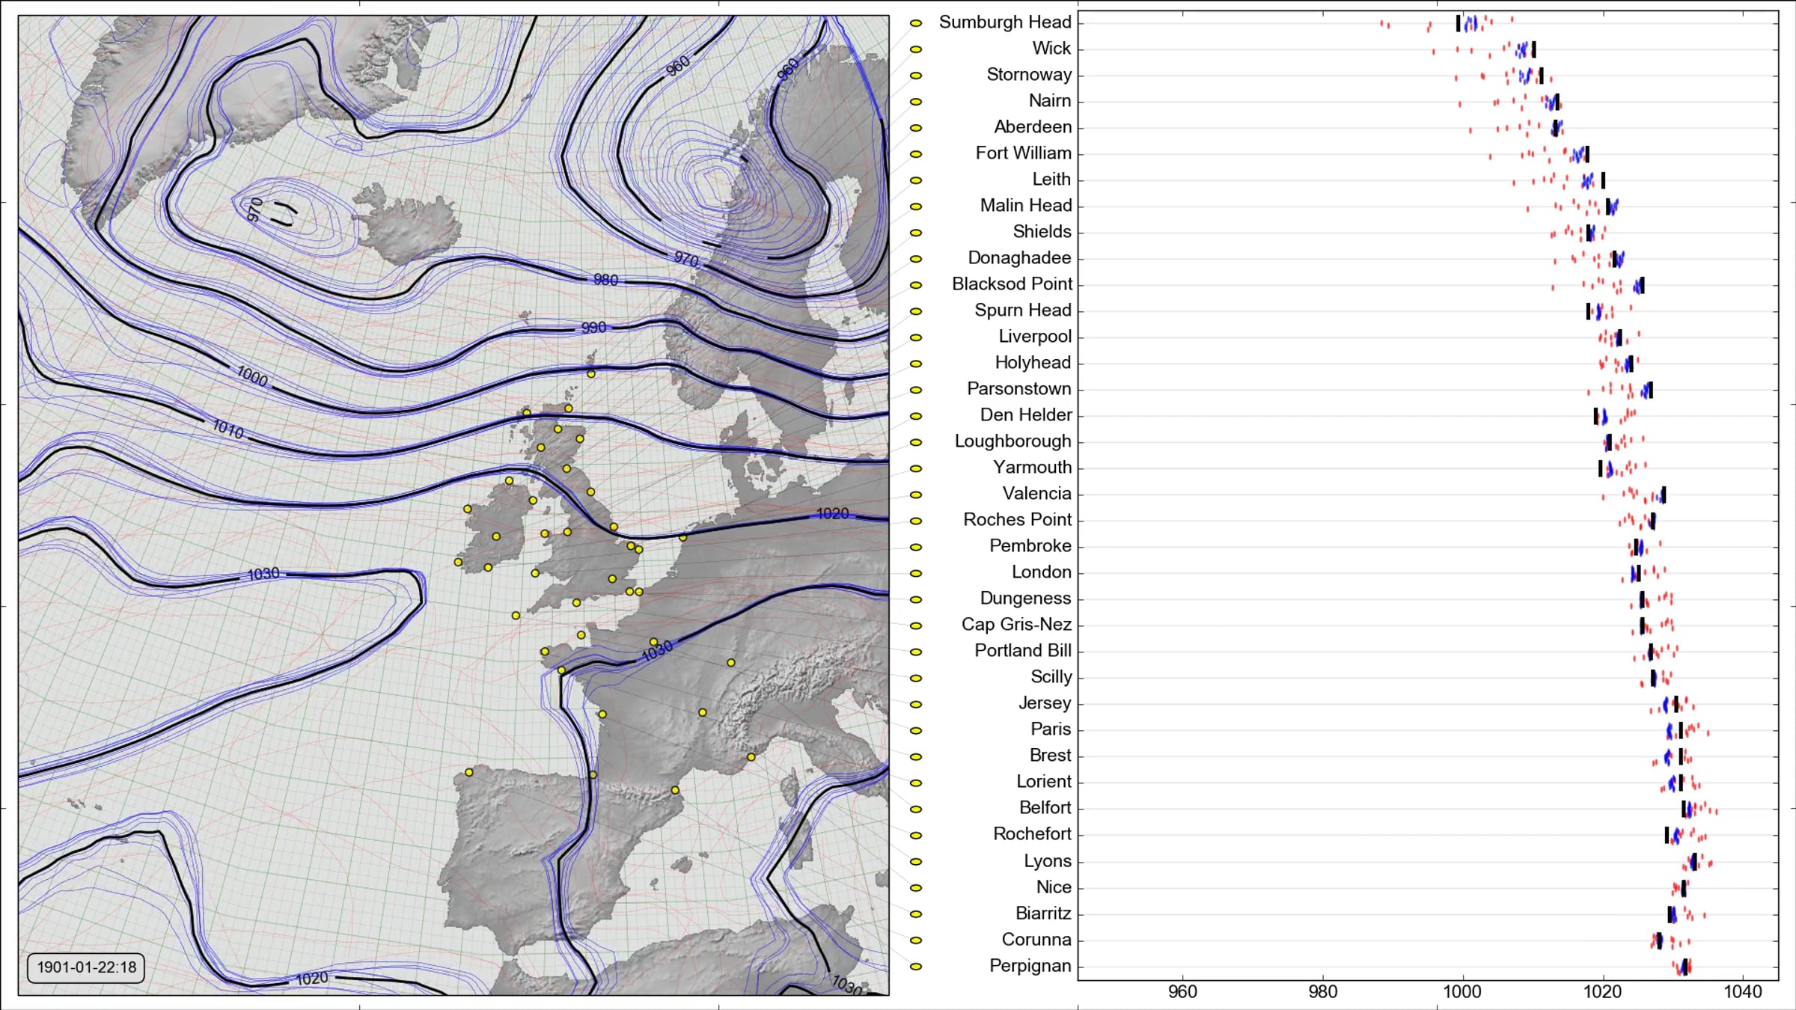This screenshot has height=1010, width=1796.
Task: Click the 960 value on pressure axis
Action: (x=1182, y=992)
